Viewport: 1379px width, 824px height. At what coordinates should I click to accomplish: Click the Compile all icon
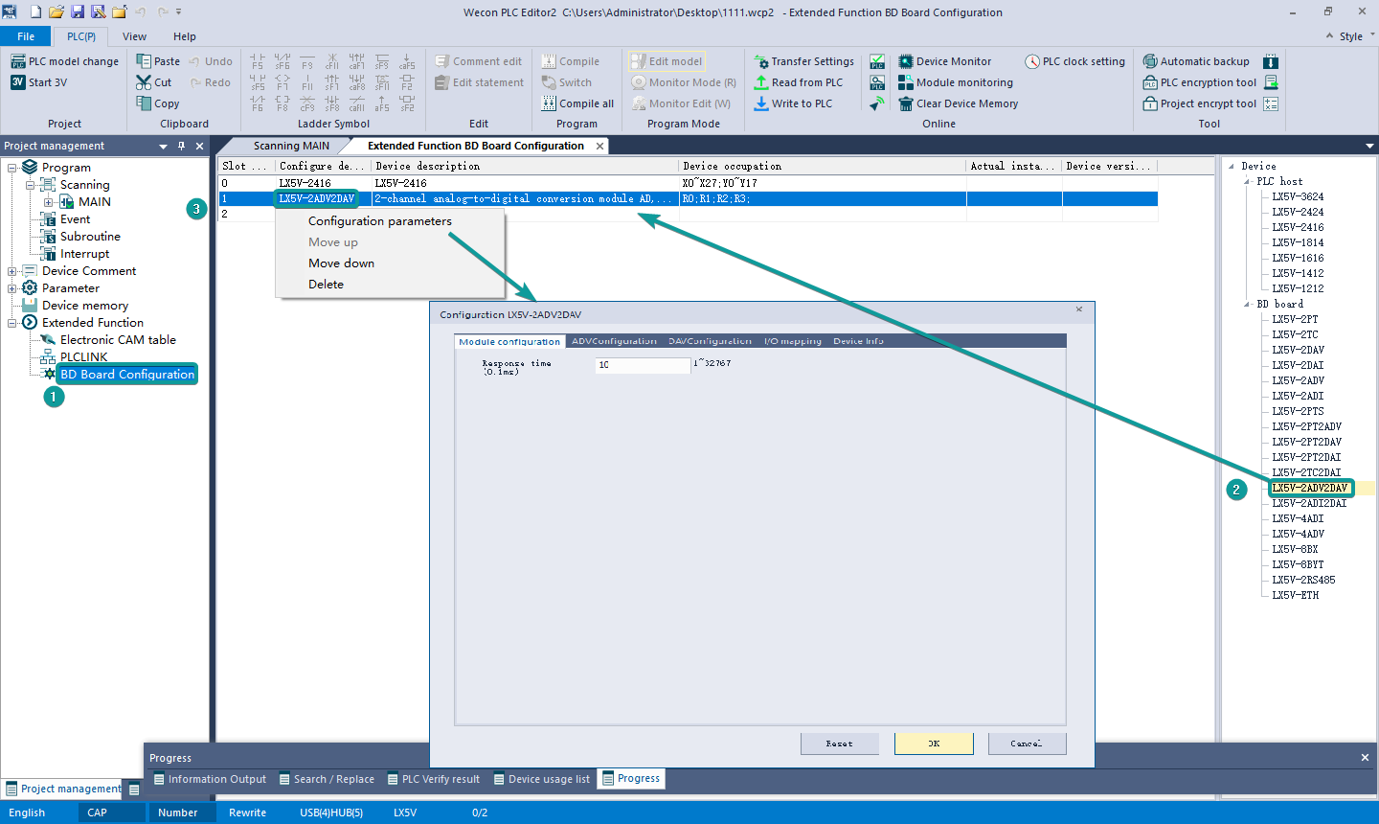tap(549, 103)
